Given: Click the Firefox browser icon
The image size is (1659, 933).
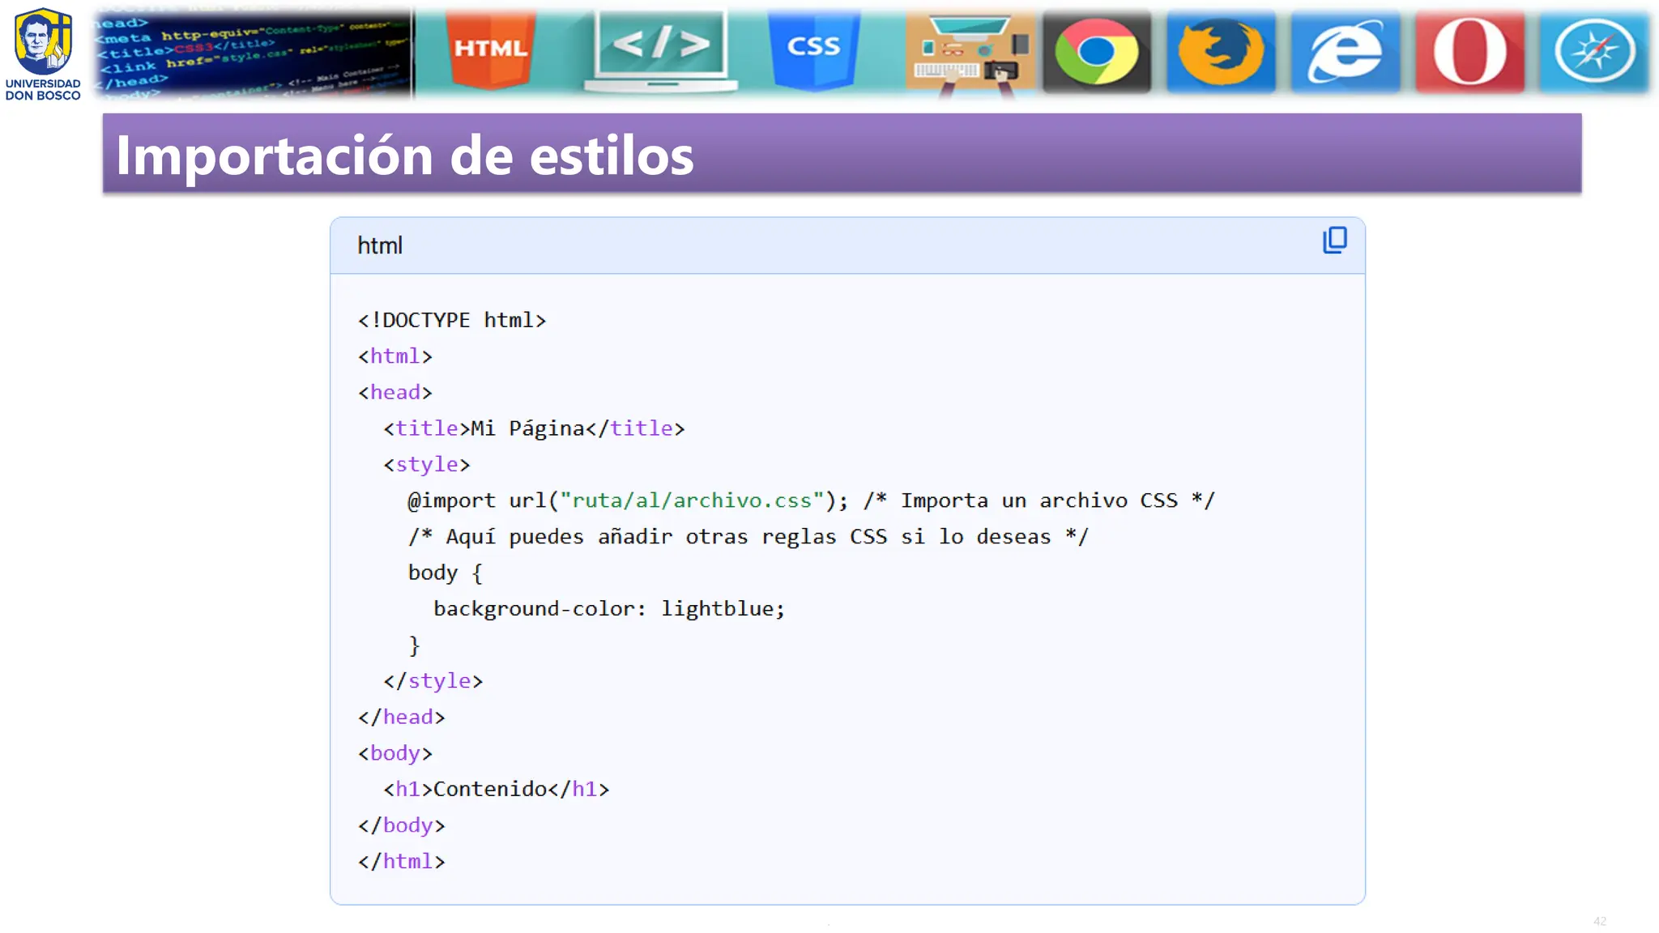Looking at the screenshot, I should click(1221, 52).
